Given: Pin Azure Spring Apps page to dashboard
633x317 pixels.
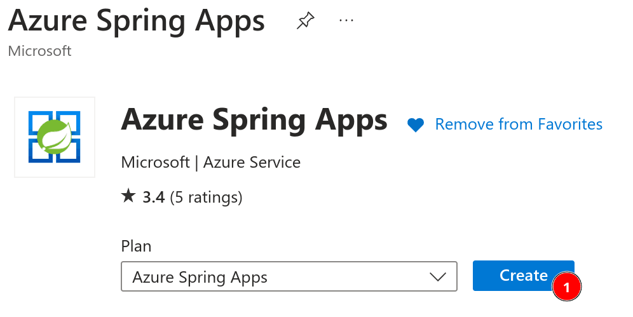Looking at the screenshot, I should coord(305,22).
